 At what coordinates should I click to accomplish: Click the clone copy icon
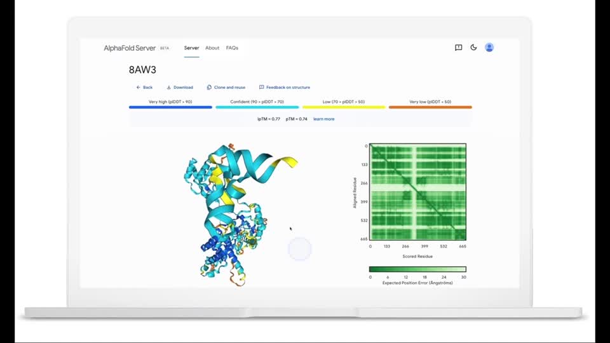209,88
